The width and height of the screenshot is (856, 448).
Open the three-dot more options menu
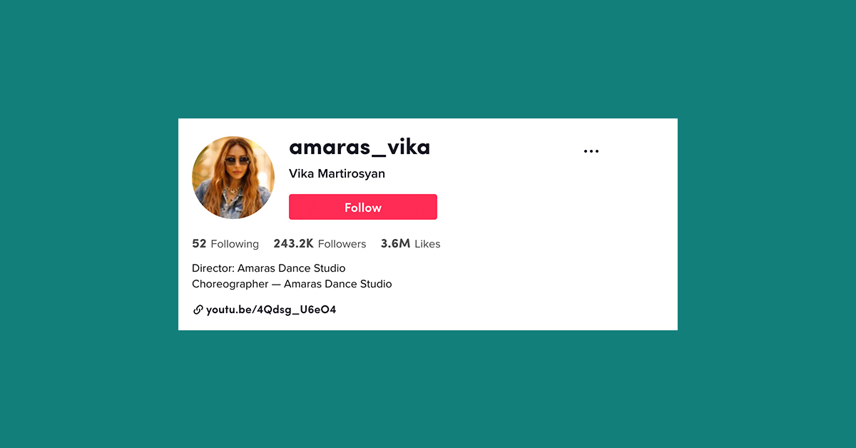coord(591,151)
